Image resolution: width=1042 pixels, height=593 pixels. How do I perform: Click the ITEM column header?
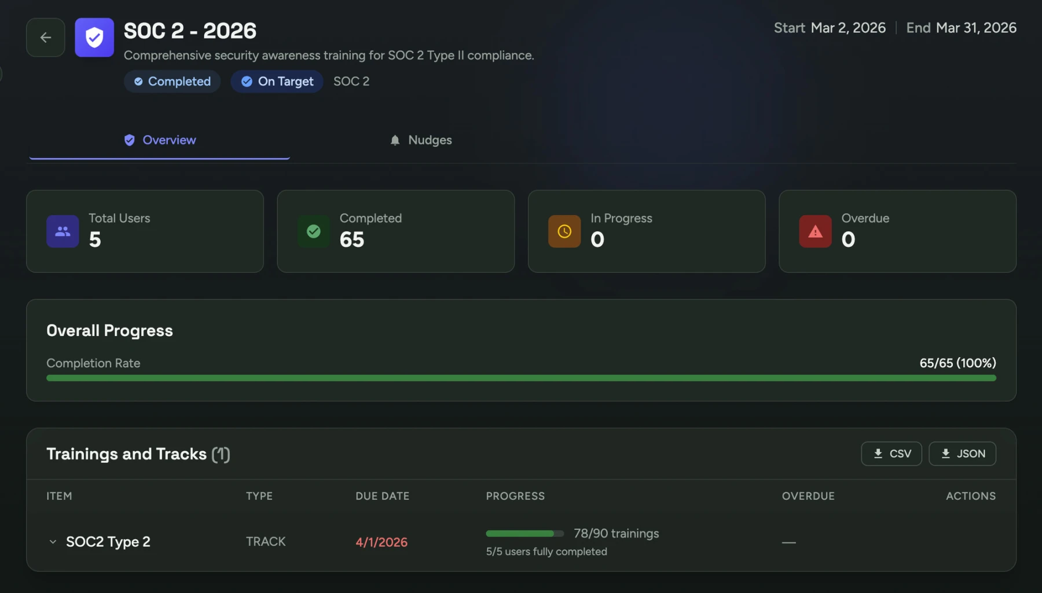[x=59, y=496]
